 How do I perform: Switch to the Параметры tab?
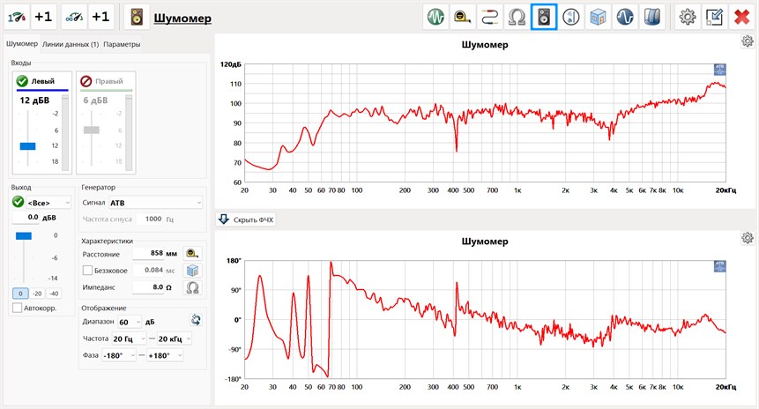pyautogui.click(x=122, y=44)
